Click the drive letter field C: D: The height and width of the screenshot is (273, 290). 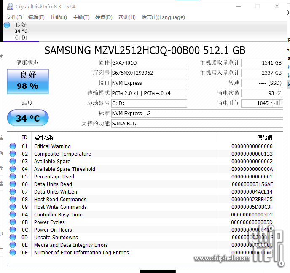149,103
